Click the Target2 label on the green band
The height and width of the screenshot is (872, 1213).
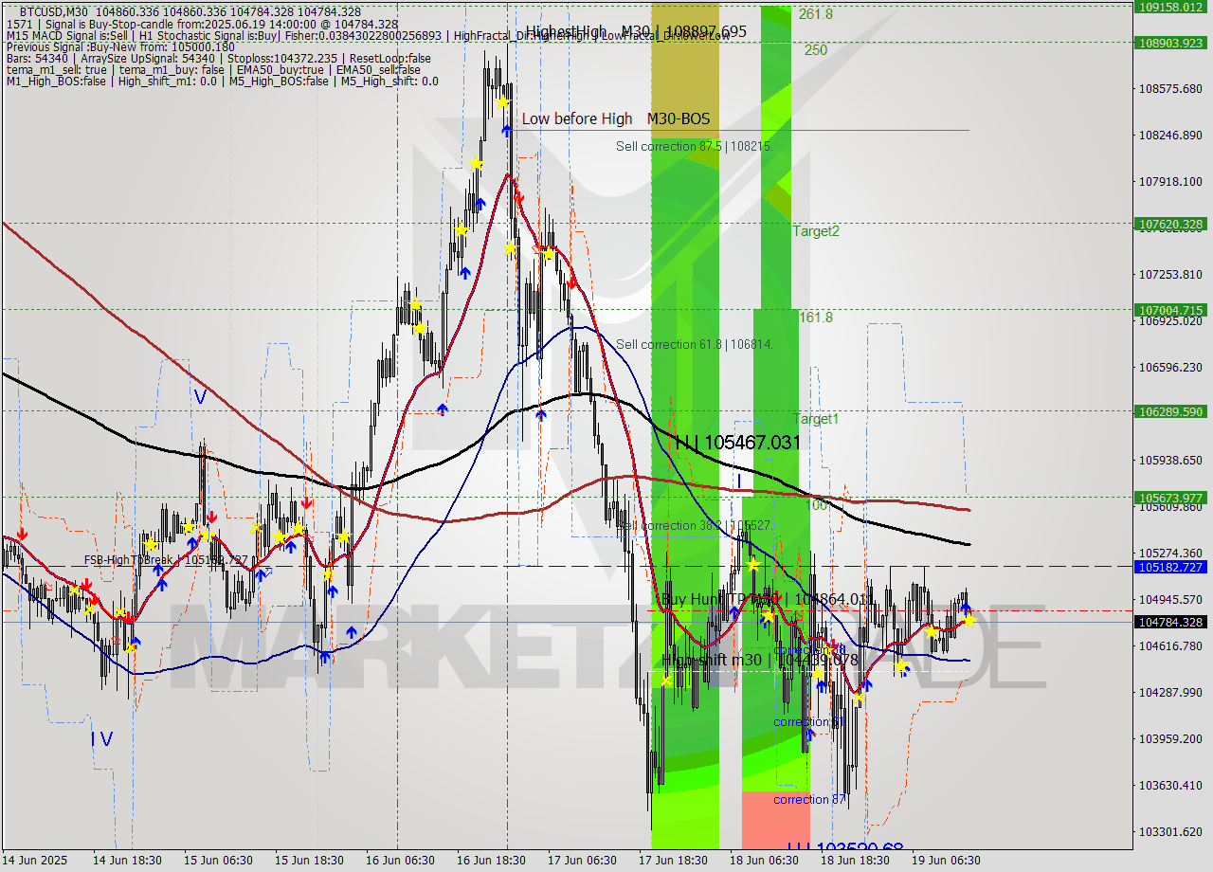816,230
